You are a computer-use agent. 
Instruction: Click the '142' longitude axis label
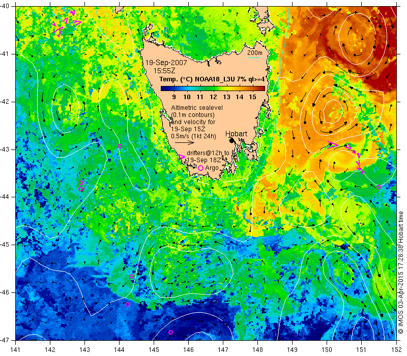click(50, 349)
